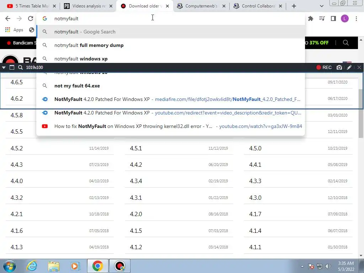Viewport: 364px width, 273px height.
Task: Download Bandicam version 4.1.3
Action: point(17,247)
